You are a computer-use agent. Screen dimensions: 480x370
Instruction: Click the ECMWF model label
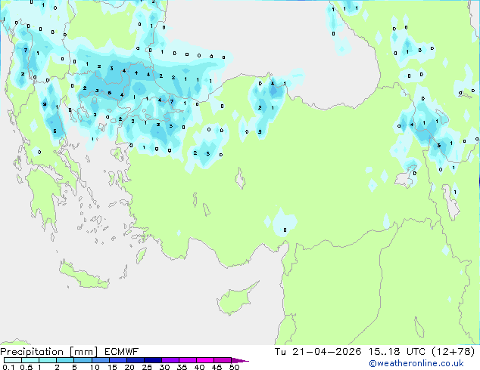pos(121,352)
